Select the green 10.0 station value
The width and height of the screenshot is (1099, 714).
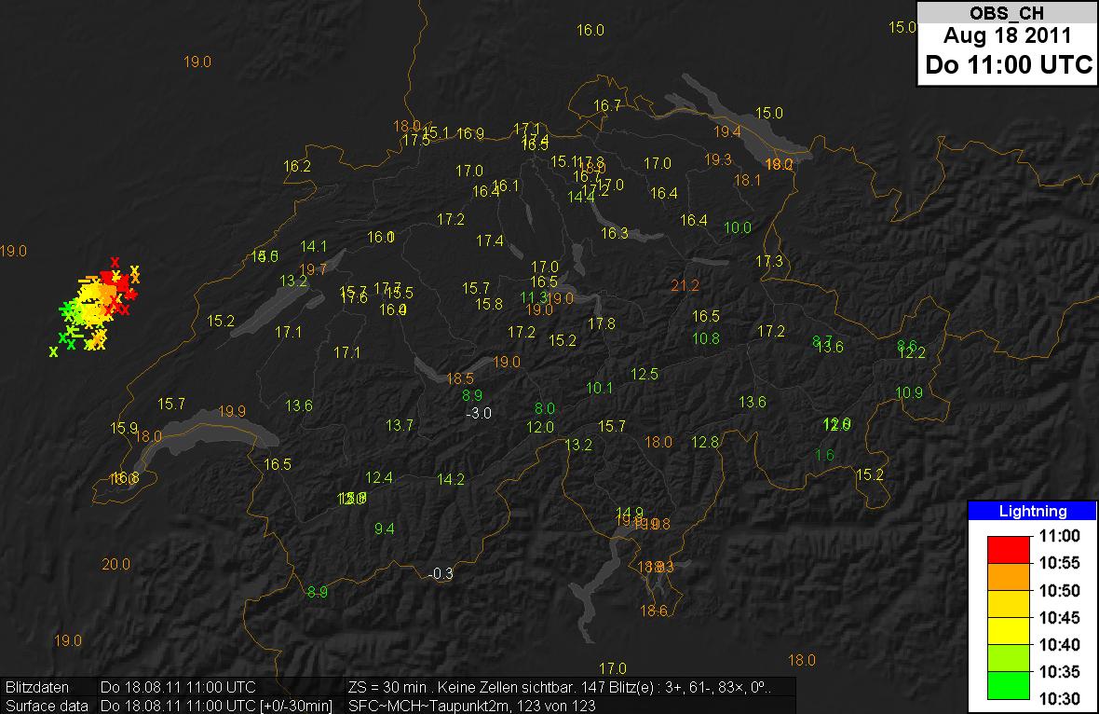coord(738,227)
